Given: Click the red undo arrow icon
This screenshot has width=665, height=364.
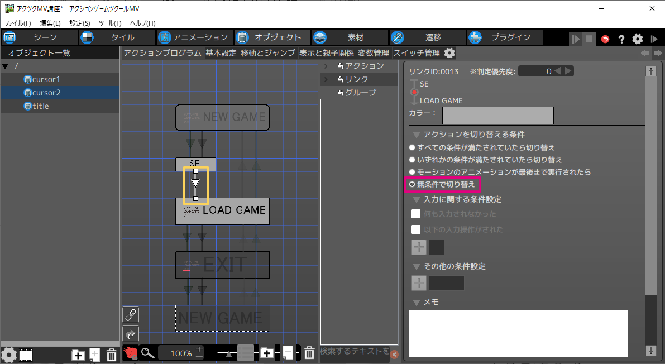Looking at the screenshot, I should point(605,39).
